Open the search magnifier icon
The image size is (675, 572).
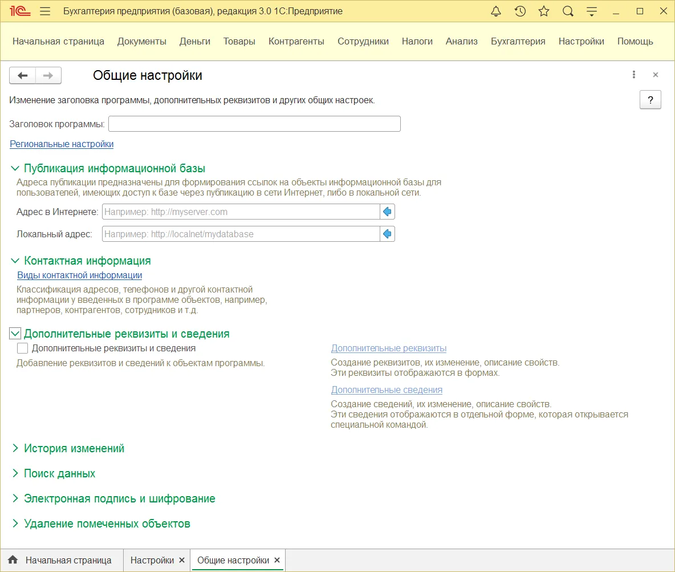pos(568,11)
